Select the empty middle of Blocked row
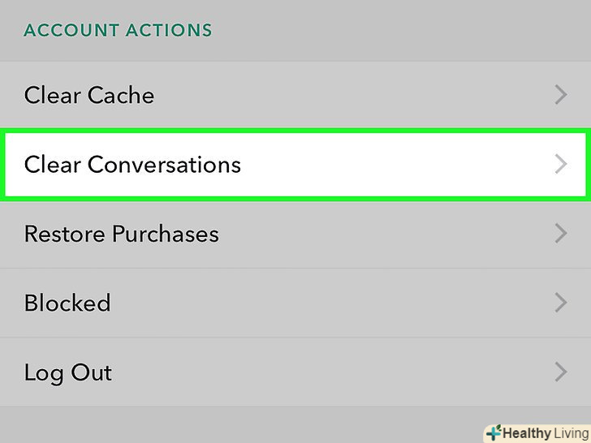This screenshot has width=591, height=443. tap(325, 303)
